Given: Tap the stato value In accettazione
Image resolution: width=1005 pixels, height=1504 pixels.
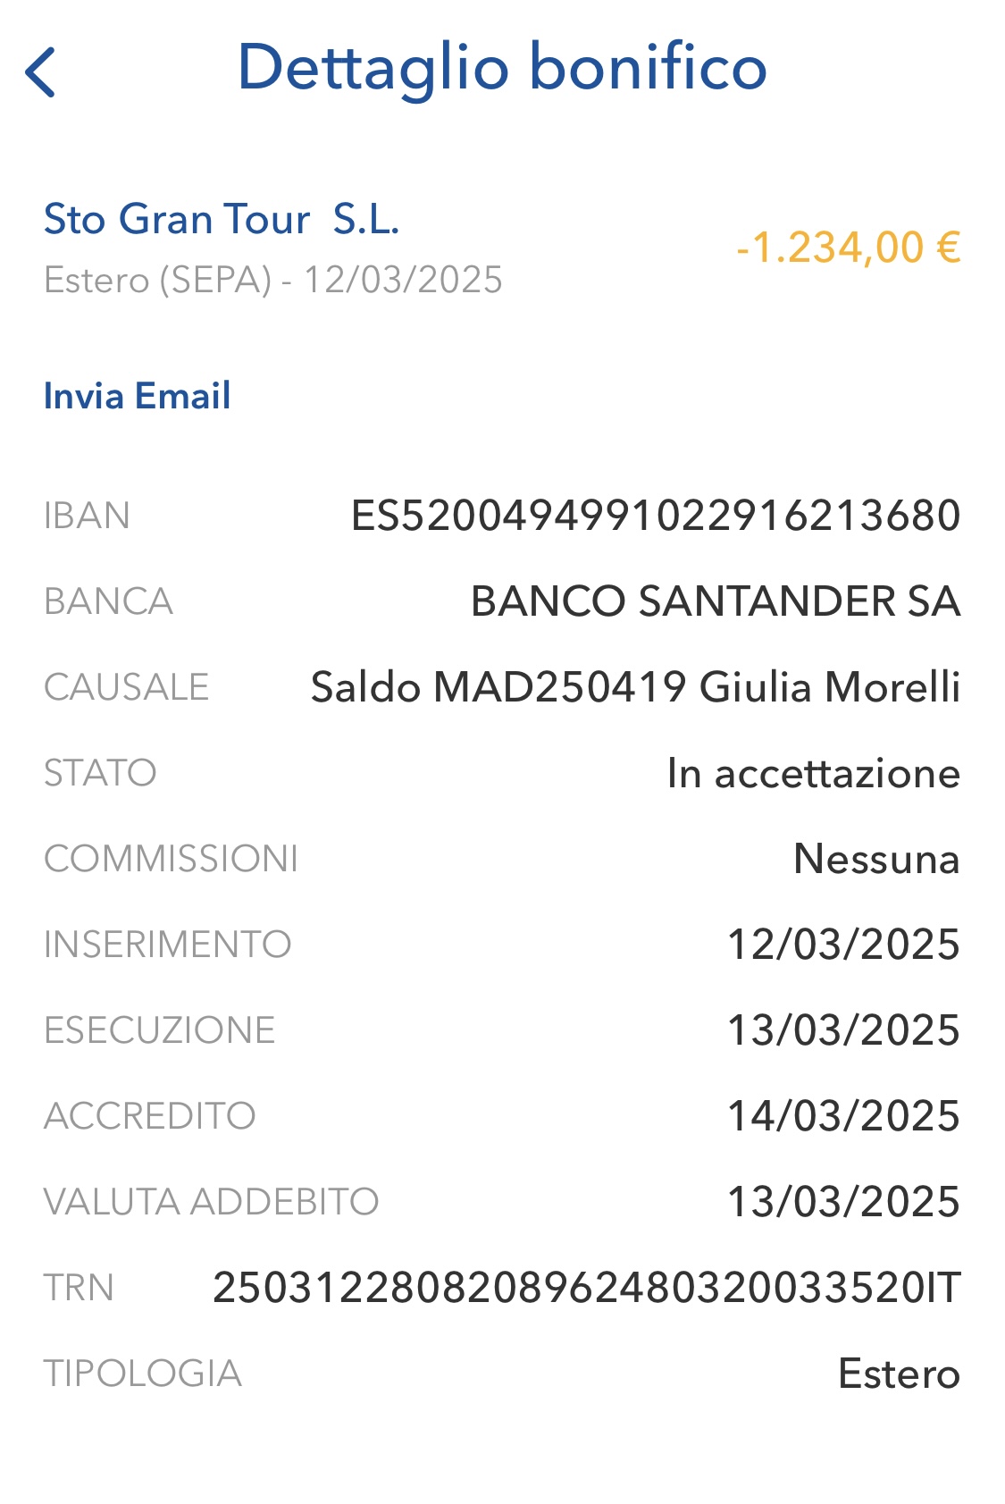Looking at the screenshot, I should pyautogui.click(x=814, y=773).
